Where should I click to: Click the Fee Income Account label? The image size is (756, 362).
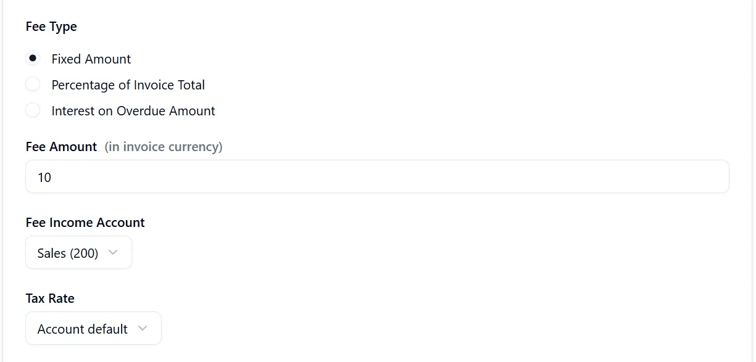[85, 223]
